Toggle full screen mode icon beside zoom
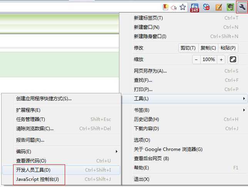 tap(233, 60)
